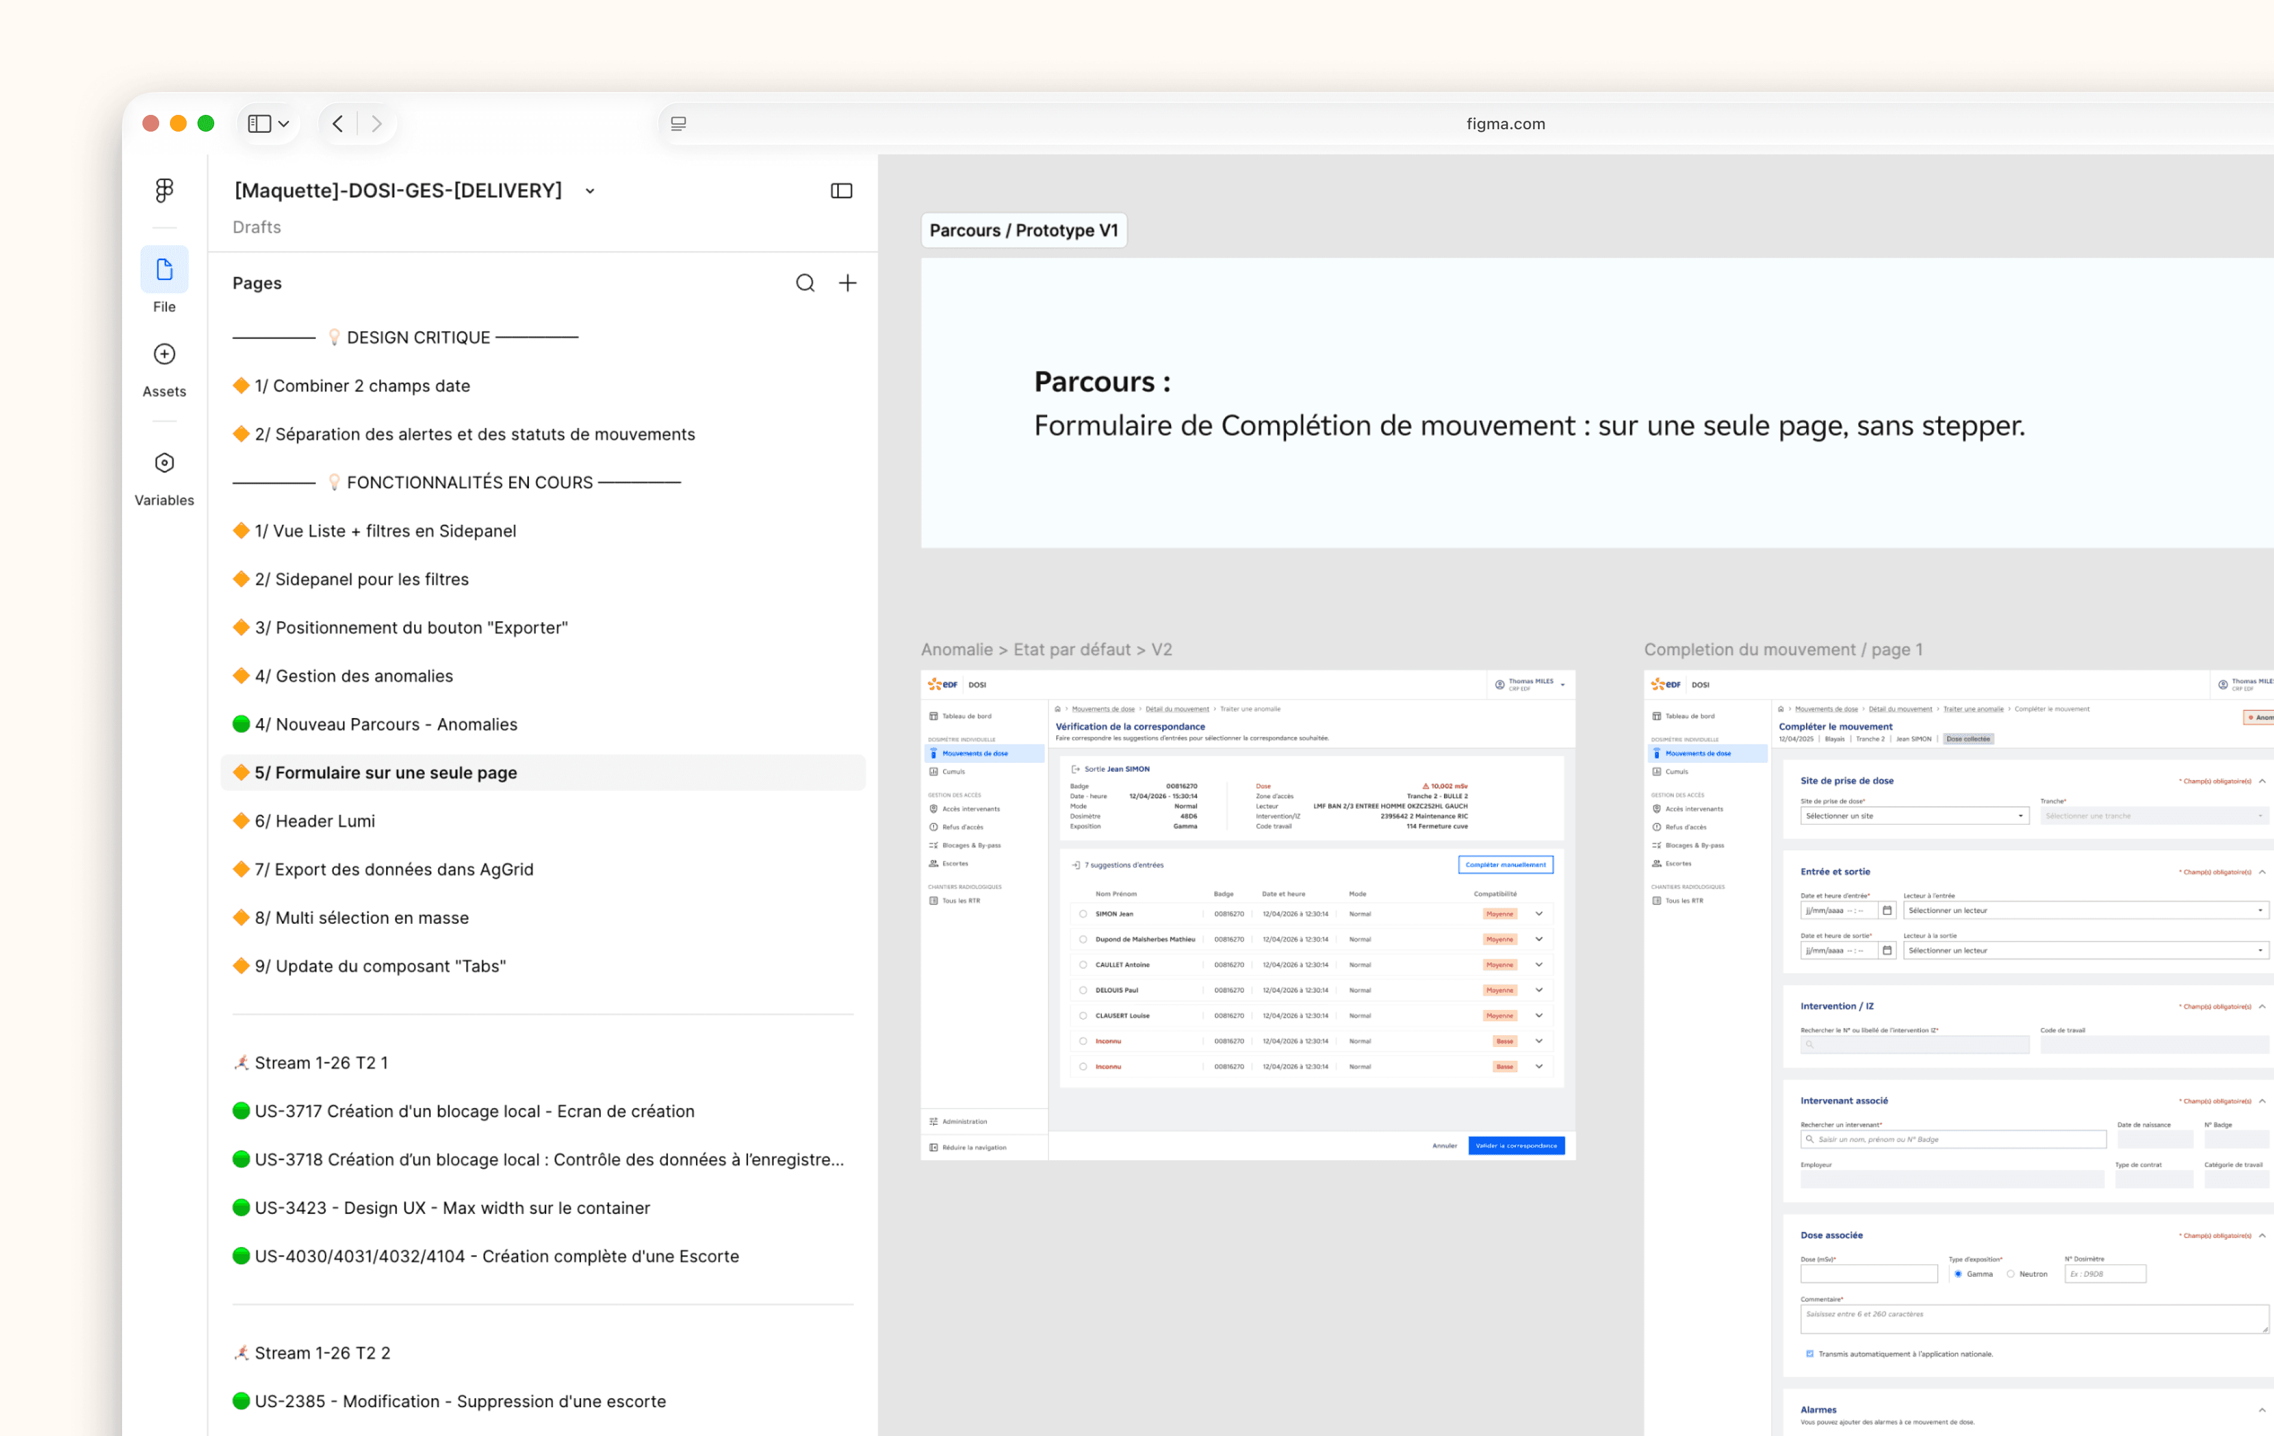
Task: Click the Compléter manuellement button
Action: 1505,865
